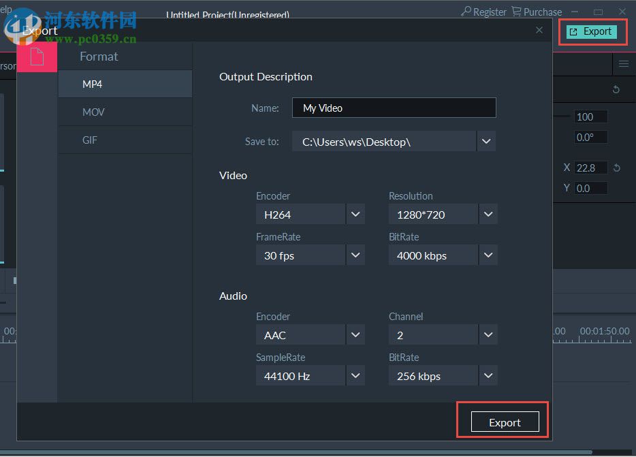Expand the audio BitRate 256 kbps dropdown
The width and height of the screenshot is (636, 457).
point(488,376)
